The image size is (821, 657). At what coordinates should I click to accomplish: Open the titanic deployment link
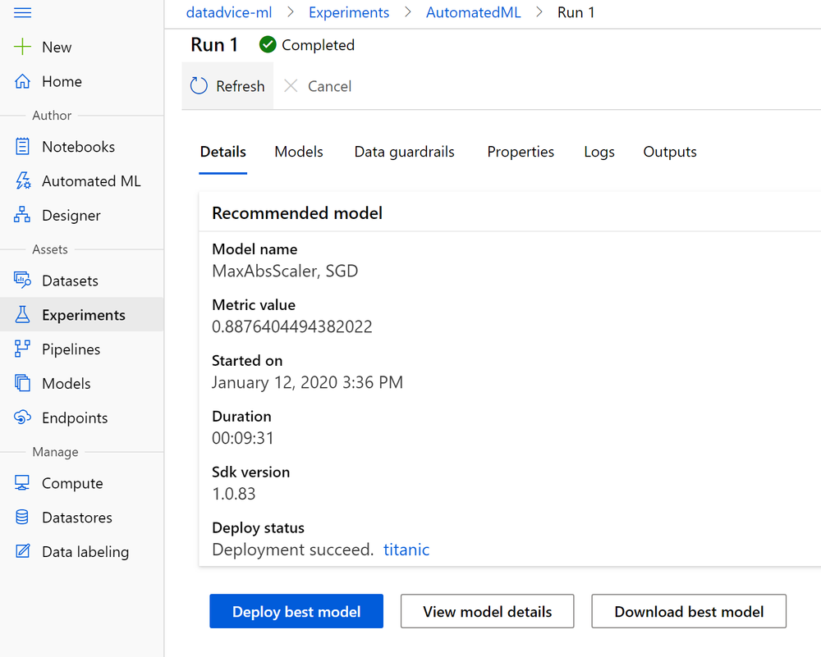[x=406, y=550]
